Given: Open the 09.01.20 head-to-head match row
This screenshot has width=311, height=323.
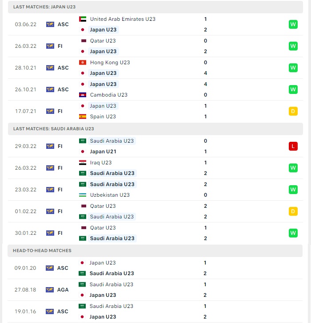Looking at the screenshot, I should 155,268.
